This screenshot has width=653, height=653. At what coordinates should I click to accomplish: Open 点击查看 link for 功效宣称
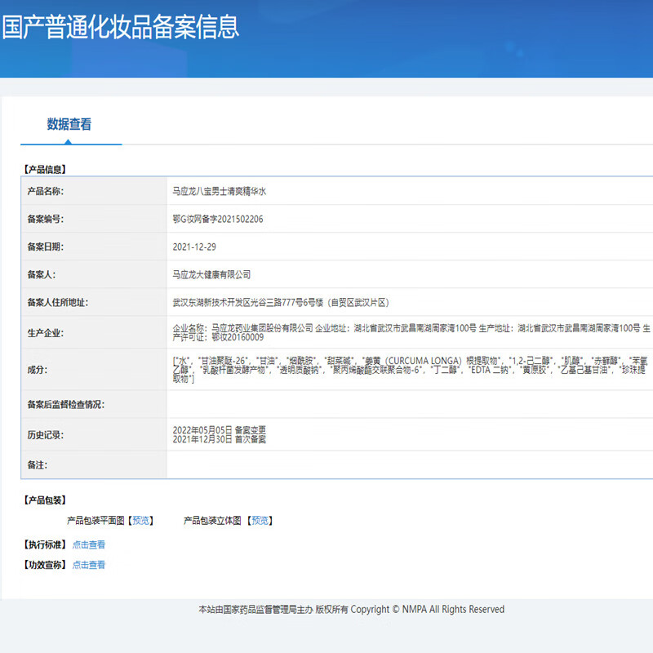89,565
